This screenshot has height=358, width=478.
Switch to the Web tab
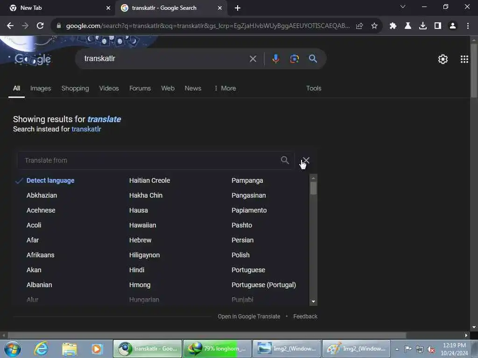coord(168,88)
